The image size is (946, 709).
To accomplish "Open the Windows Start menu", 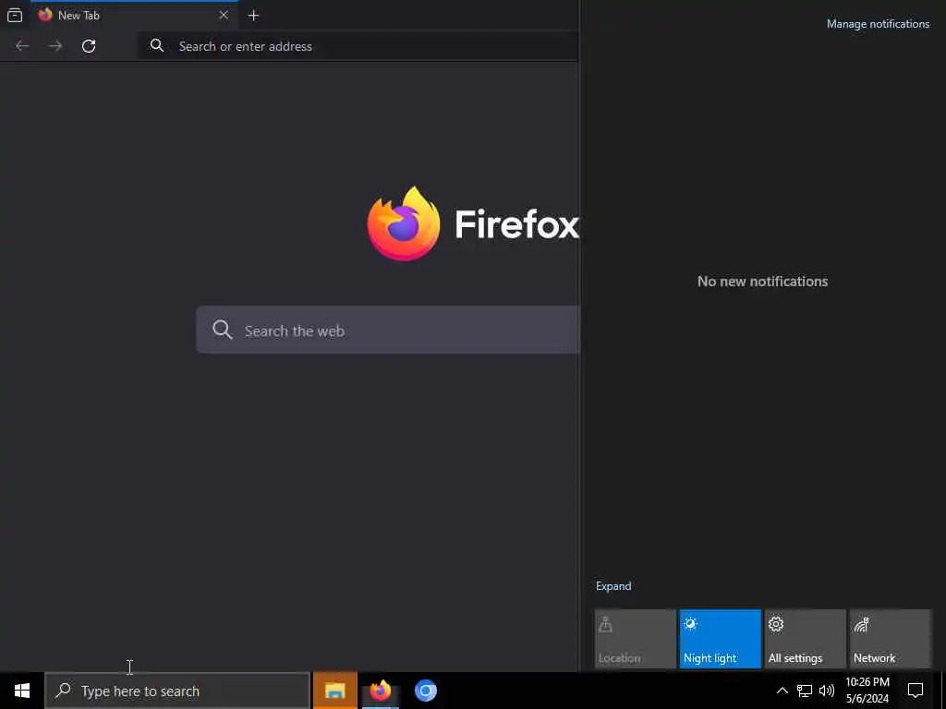I will (x=22, y=691).
